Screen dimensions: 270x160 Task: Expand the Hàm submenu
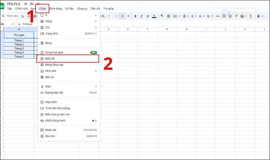coord(69,87)
